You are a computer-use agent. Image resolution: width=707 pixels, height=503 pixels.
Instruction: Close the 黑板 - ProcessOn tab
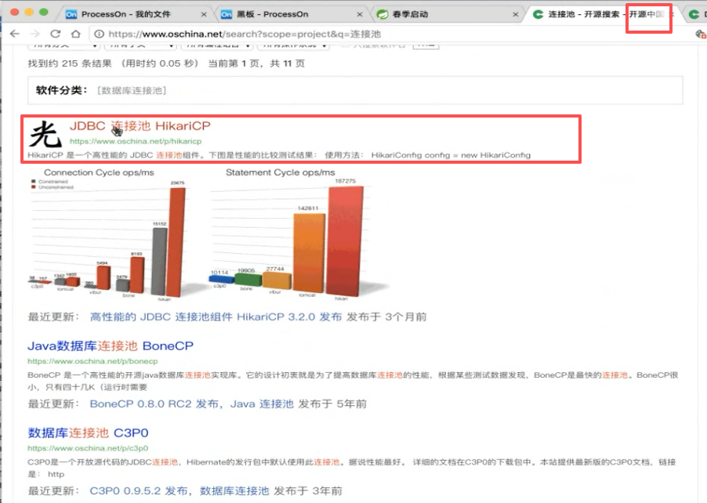tap(360, 14)
